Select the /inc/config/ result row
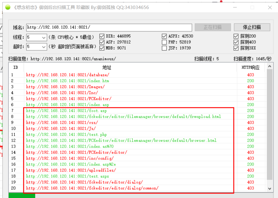Screen dimensions: 278x198 (x=137, y=158)
